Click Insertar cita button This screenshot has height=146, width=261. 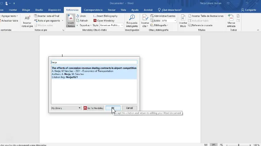click(x=145, y=21)
